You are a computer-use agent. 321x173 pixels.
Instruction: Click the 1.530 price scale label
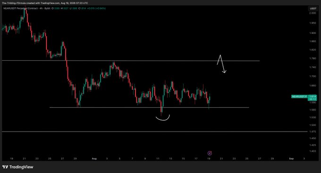coord(313,118)
